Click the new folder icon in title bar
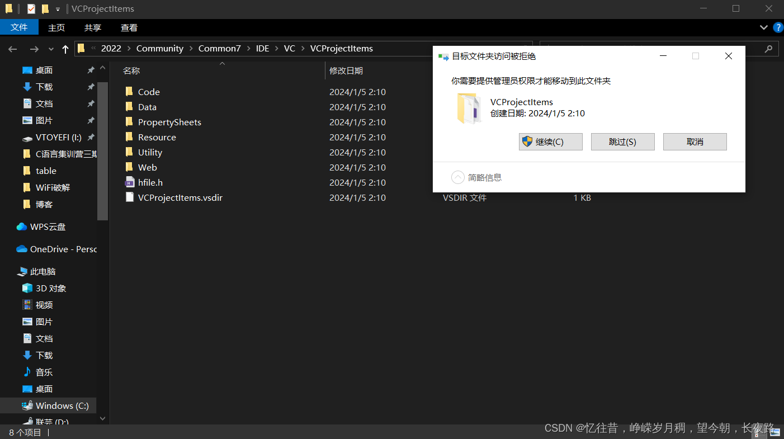The width and height of the screenshot is (784, 439). (x=45, y=9)
